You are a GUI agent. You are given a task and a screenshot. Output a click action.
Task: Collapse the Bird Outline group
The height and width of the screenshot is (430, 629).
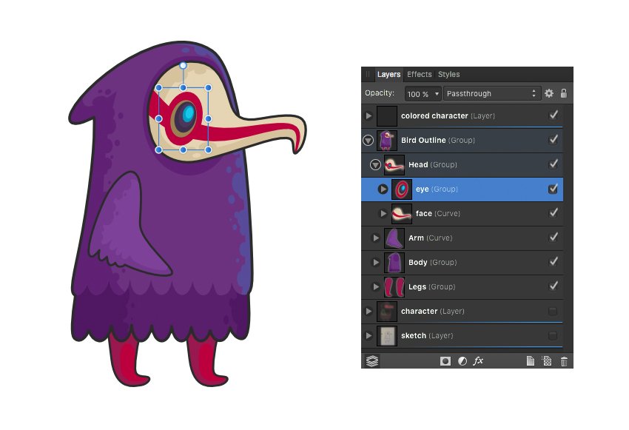369,141
